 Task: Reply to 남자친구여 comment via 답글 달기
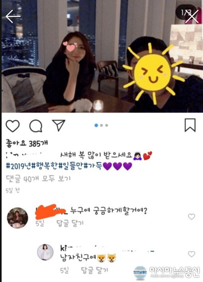[94, 270]
